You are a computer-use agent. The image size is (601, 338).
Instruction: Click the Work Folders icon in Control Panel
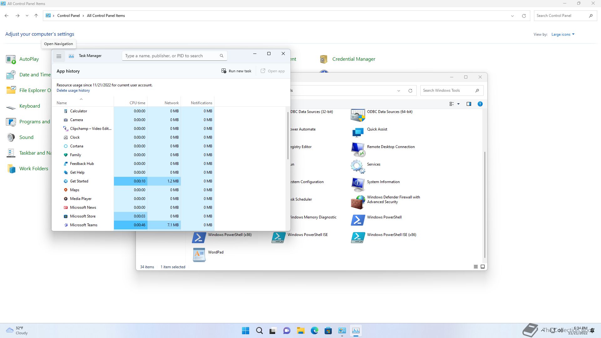click(11, 169)
